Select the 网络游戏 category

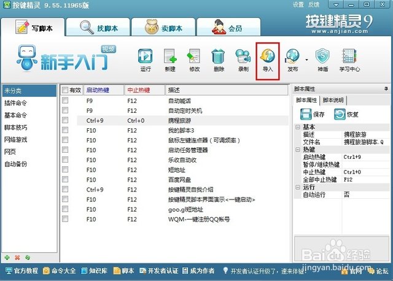(x=29, y=139)
